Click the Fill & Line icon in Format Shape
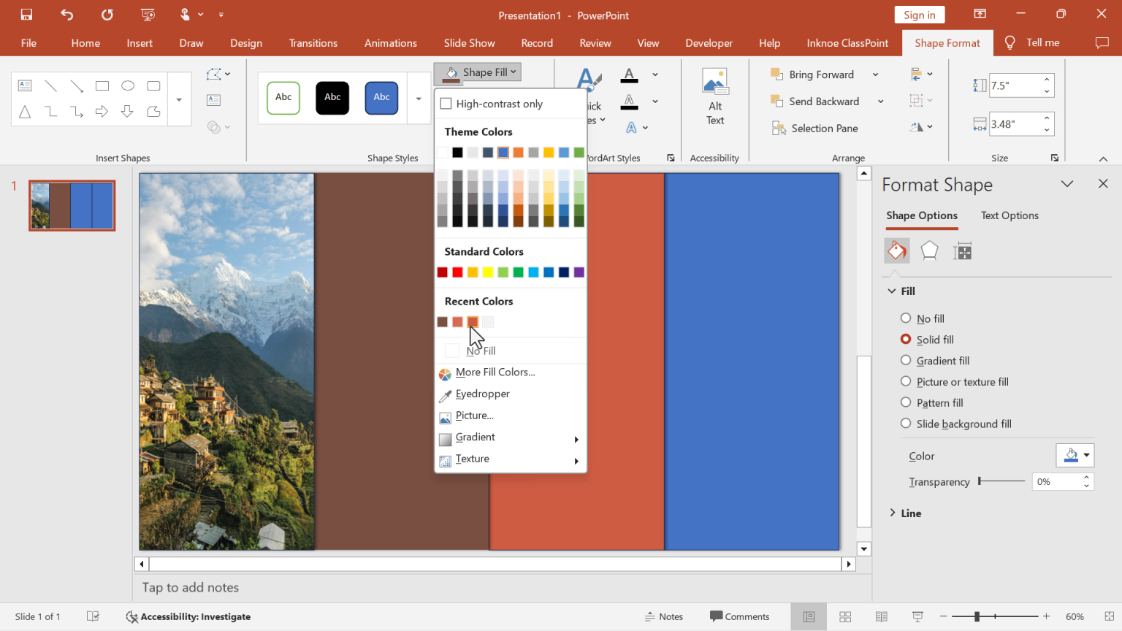The width and height of the screenshot is (1122, 631). tap(896, 251)
